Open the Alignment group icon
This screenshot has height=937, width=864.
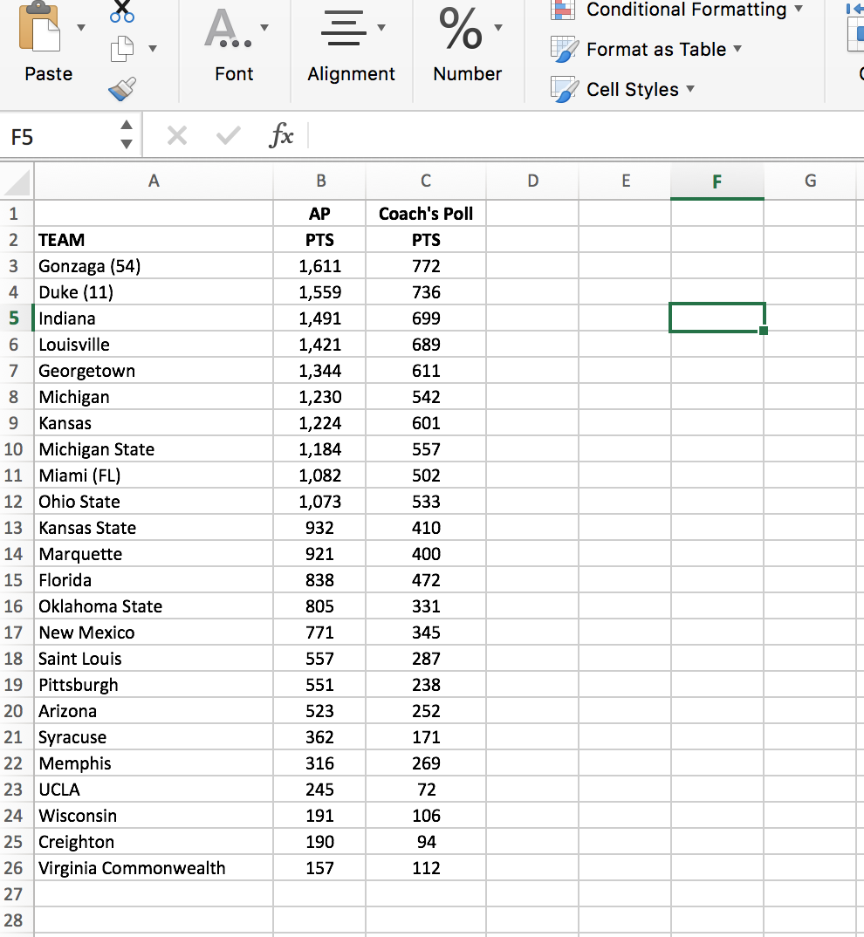[x=344, y=28]
